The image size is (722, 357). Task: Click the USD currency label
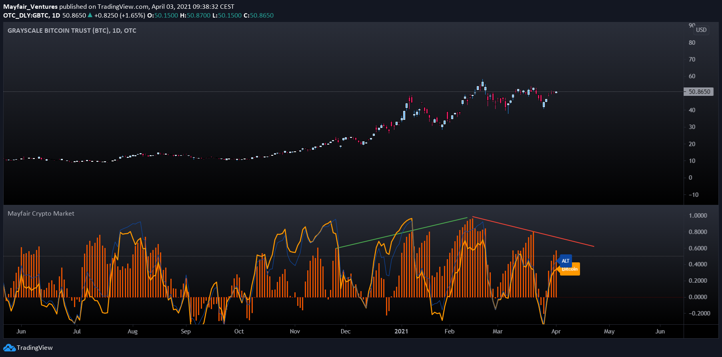pos(701,30)
